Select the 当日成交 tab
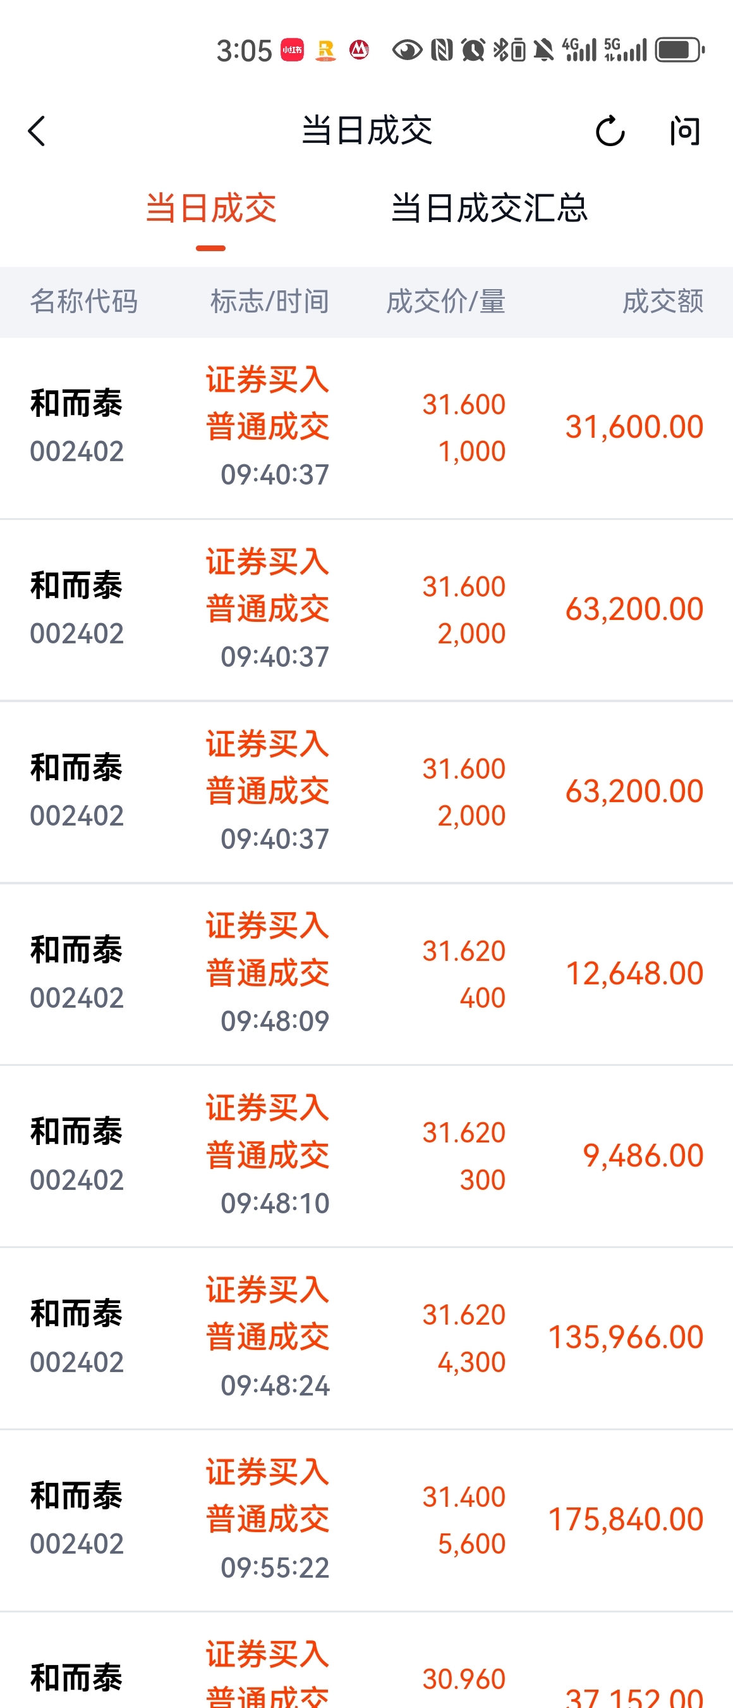 [x=210, y=207]
